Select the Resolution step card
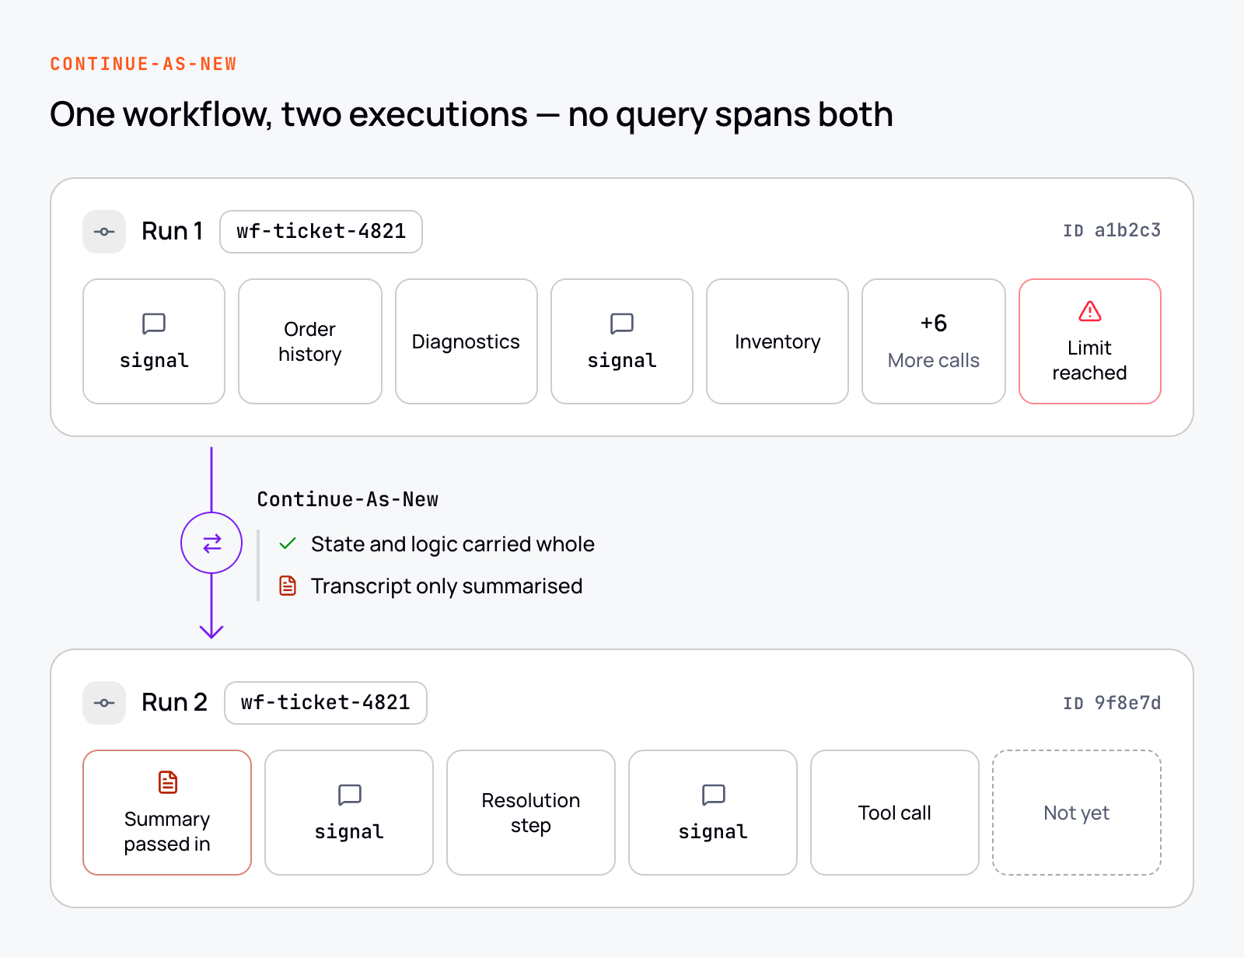 coord(531,813)
